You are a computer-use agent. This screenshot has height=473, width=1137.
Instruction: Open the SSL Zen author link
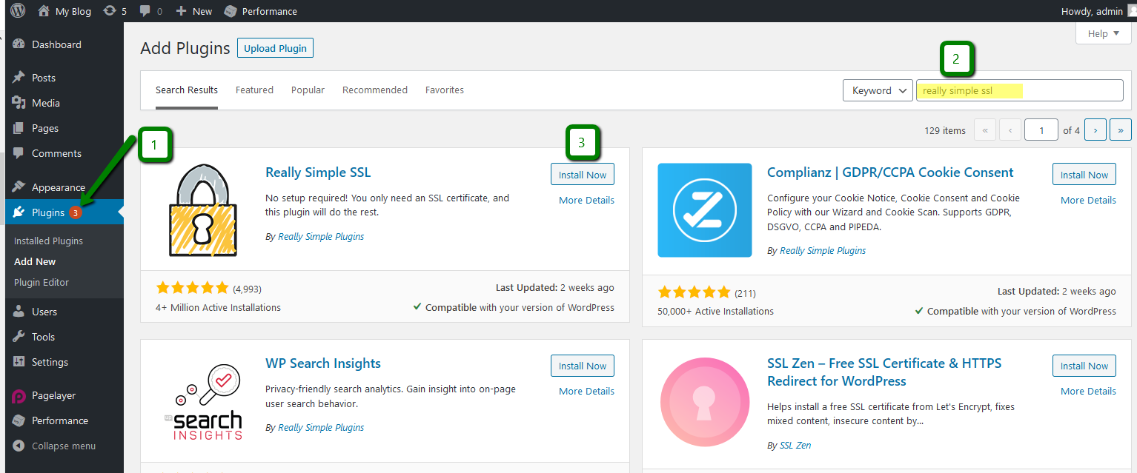pyautogui.click(x=795, y=445)
